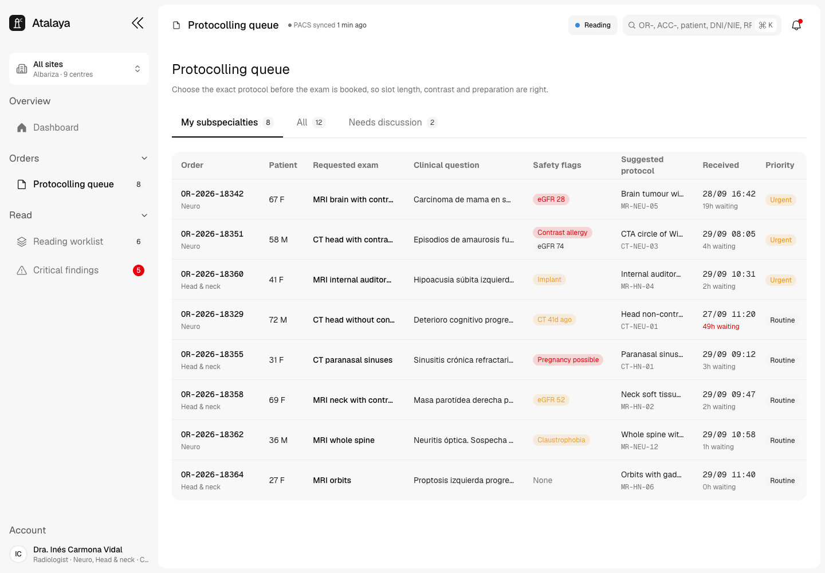Open order OR-2026-18360
Screen dimensions: 825x573
[x=212, y=274]
